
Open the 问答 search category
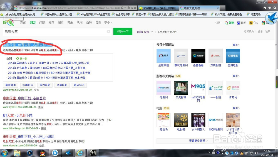tap(42, 23)
